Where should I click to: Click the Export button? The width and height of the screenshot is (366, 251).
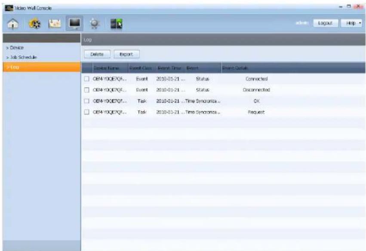(126, 54)
